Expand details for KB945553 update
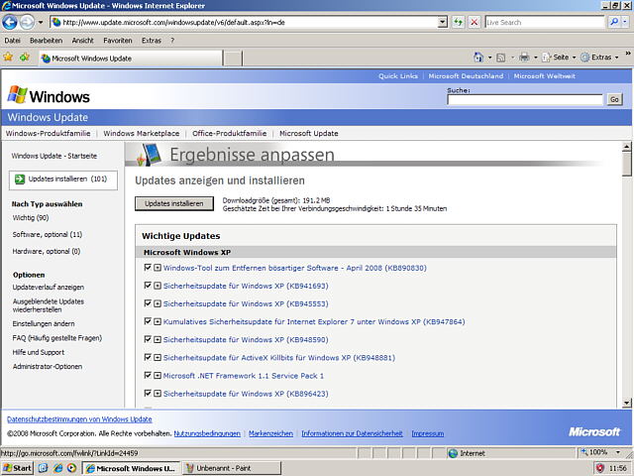634x476 pixels. click(158, 303)
